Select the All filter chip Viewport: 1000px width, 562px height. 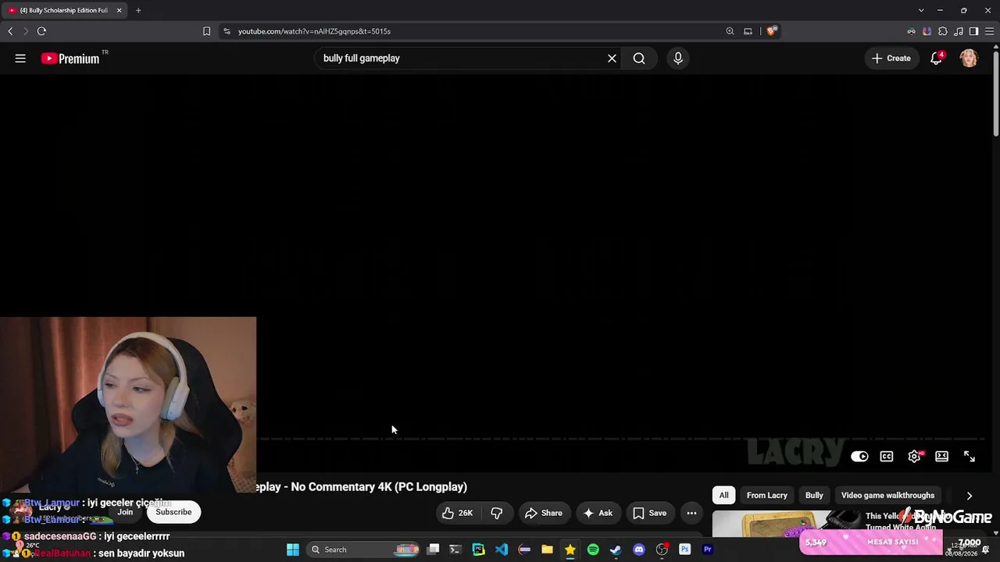click(724, 496)
